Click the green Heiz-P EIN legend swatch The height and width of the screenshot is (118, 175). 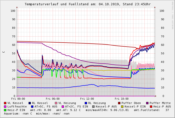pyautogui.click(x=5, y=110)
